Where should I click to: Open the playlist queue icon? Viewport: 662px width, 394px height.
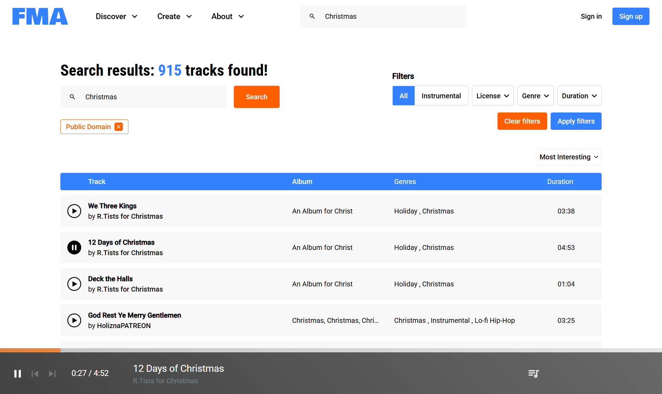click(x=533, y=374)
